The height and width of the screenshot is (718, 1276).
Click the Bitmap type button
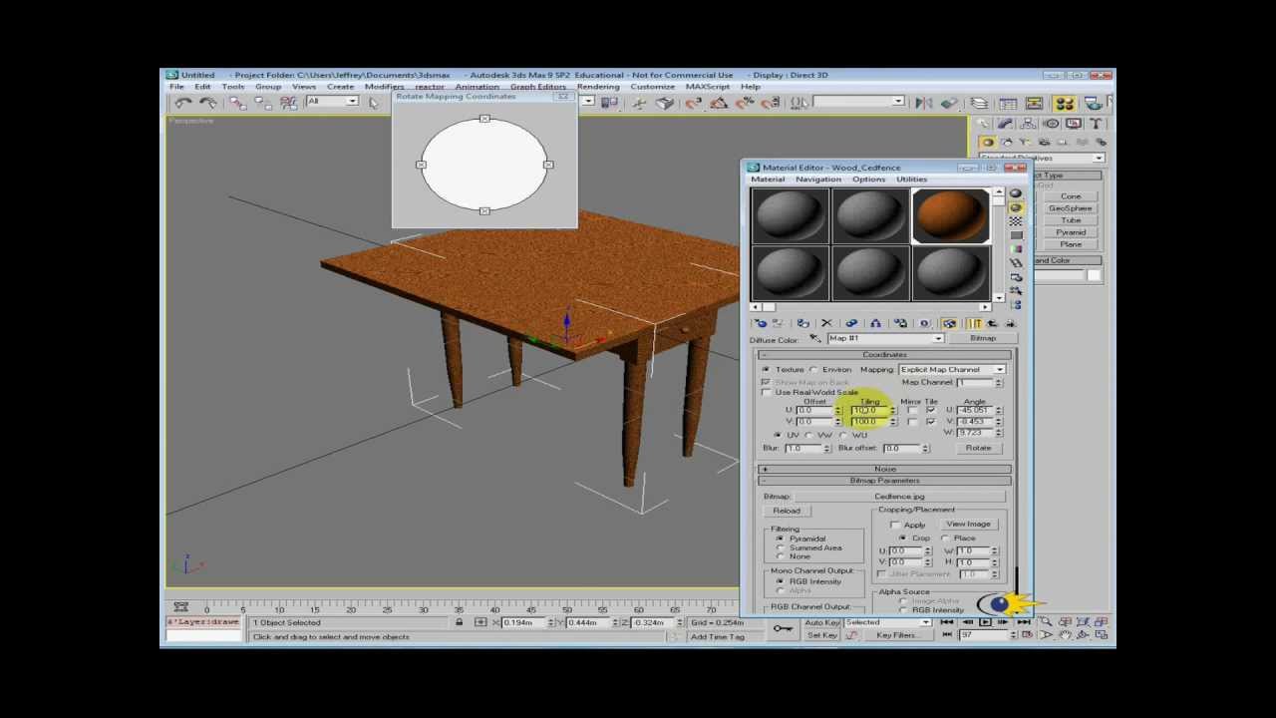pos(983,339)
